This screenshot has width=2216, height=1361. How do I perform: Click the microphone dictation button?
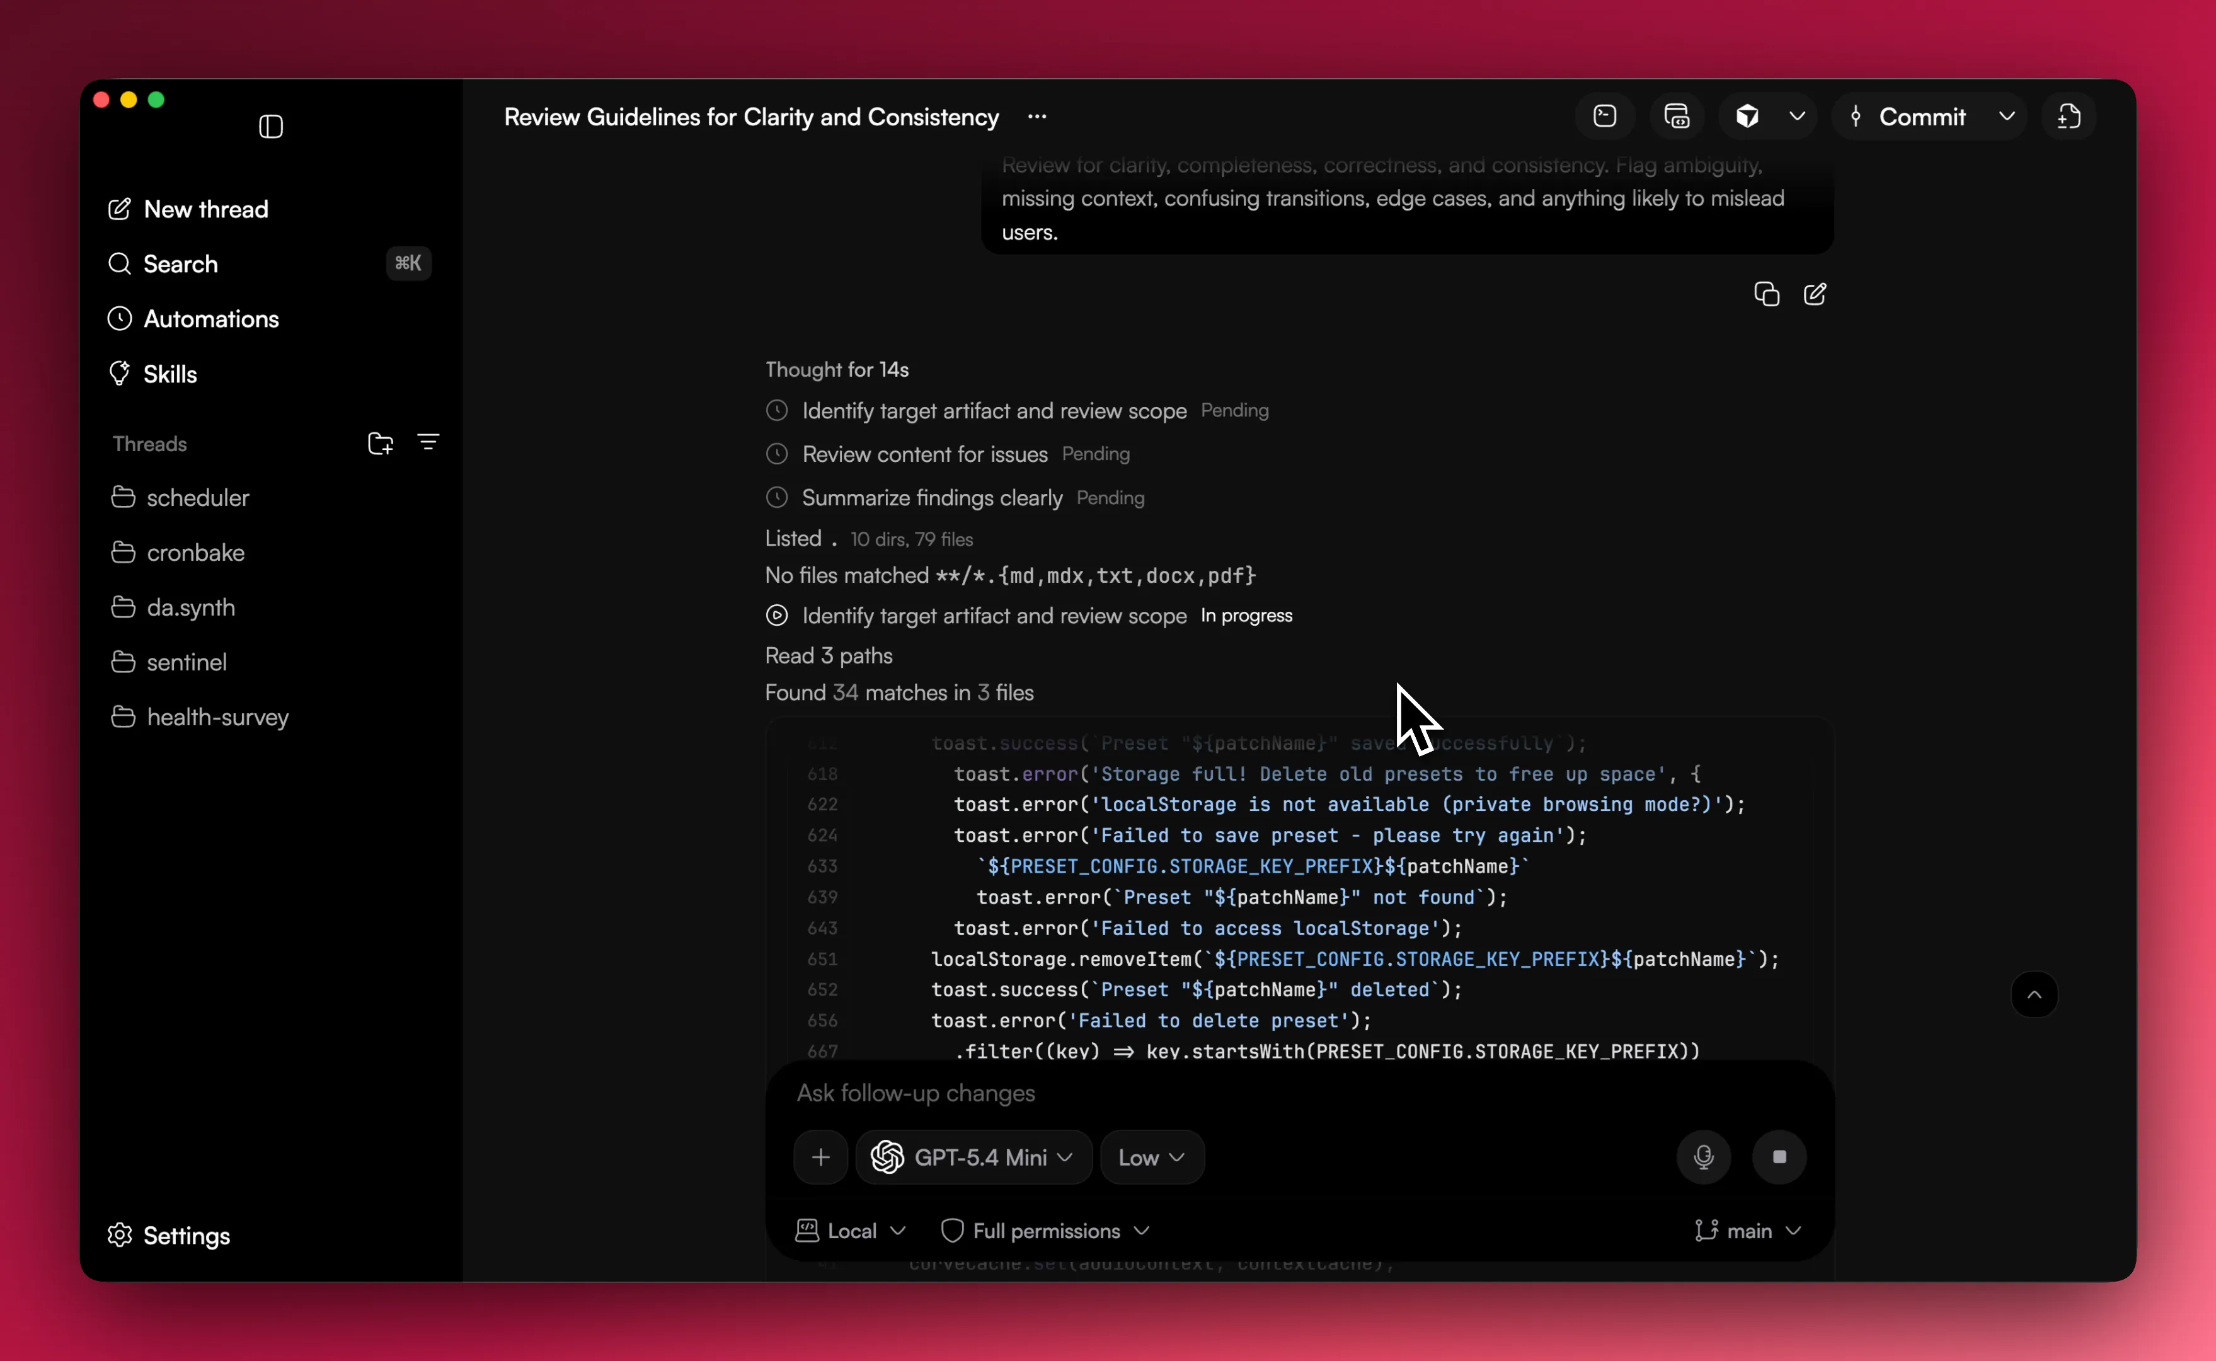coord(1703,1157)
